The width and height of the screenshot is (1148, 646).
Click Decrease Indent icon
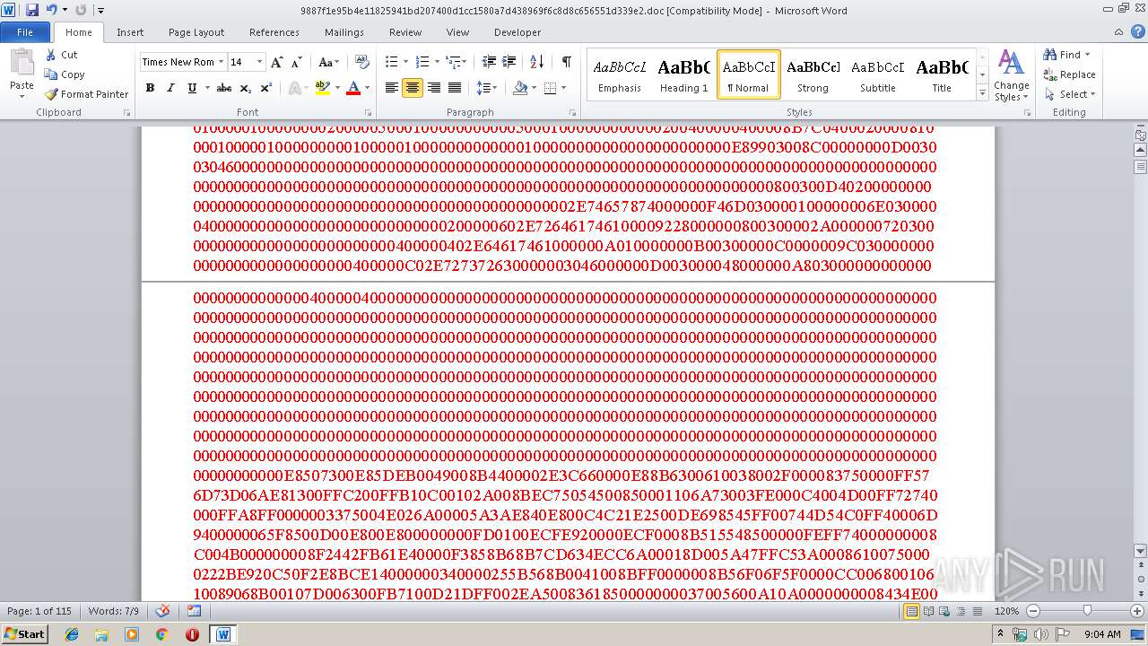pyautogui.click(x=489, y=62)
